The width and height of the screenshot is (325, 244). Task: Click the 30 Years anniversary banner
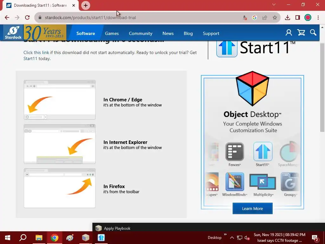pyautogui.click(x=45, y=32)
